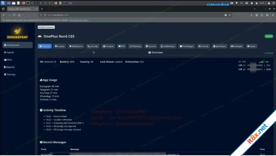Screen dimensions: 276x156
Task: Open the Surveillance tab
Action: (220, 46)
